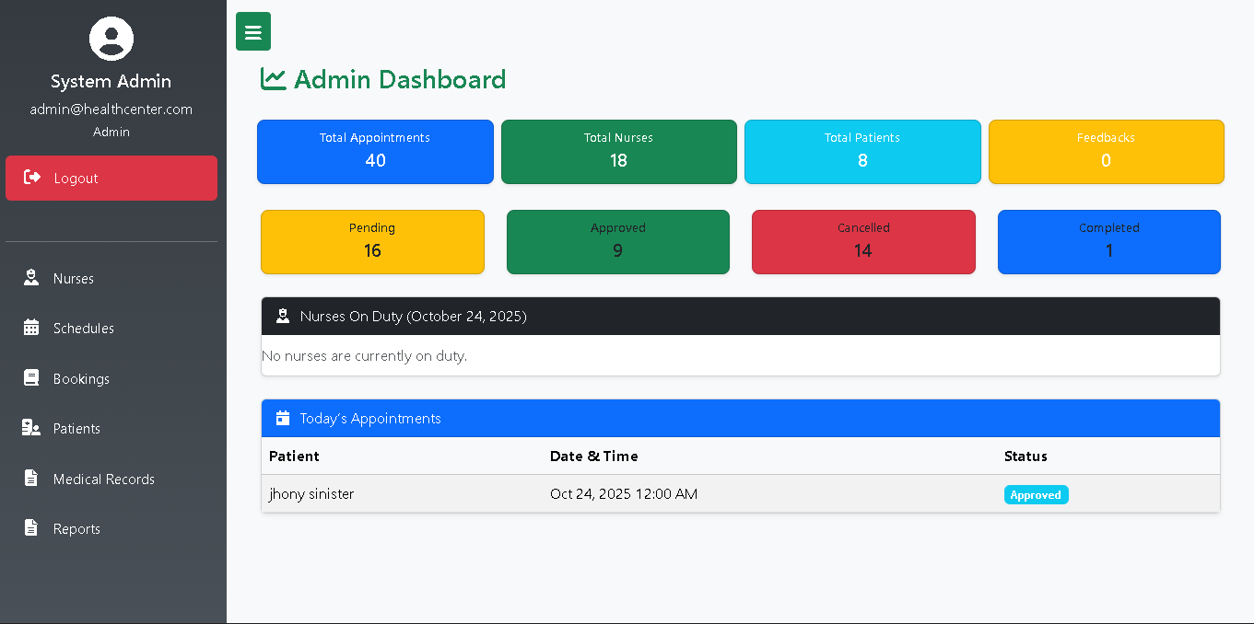Image resolution: width=1254 pixels, height=624 pixels.
Task: Click the Reports sidebar icon
Action: tap(32, 528)
